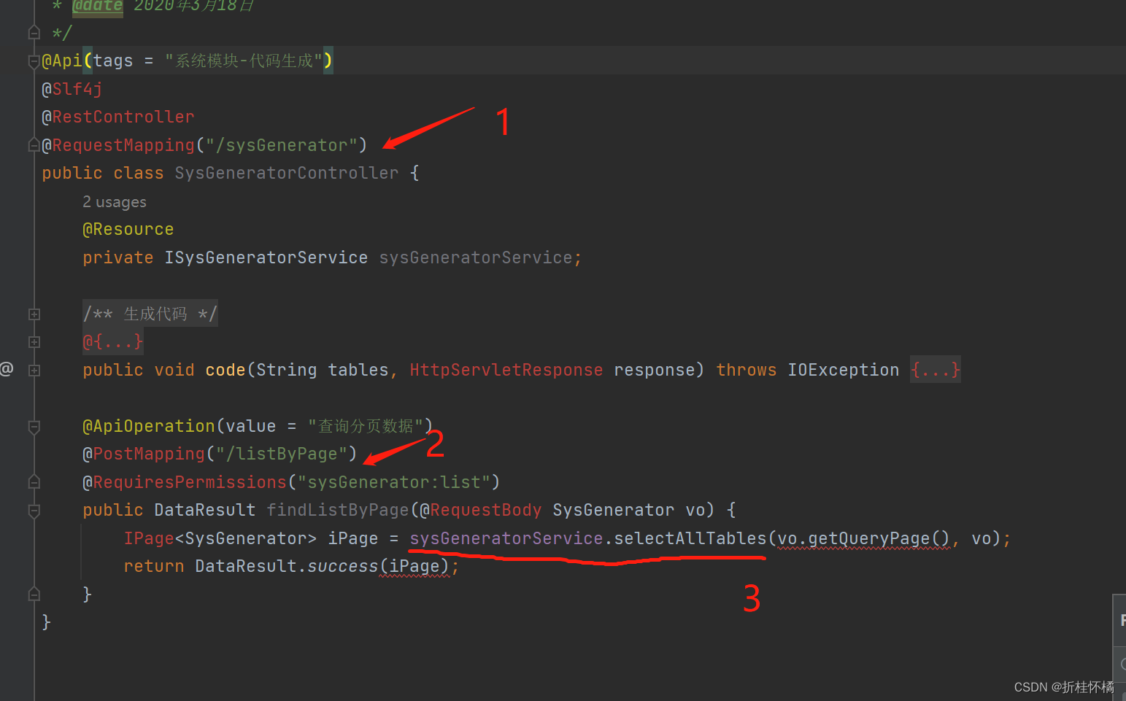The width and height of the screenshot is (1126, 701).
Task: Click the IPage<SysGenerator> type declaration
Action: [220, 538]
